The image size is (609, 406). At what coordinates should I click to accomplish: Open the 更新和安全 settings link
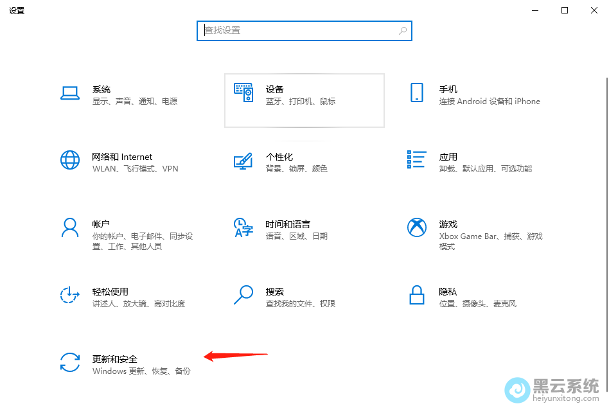(115, 359)
